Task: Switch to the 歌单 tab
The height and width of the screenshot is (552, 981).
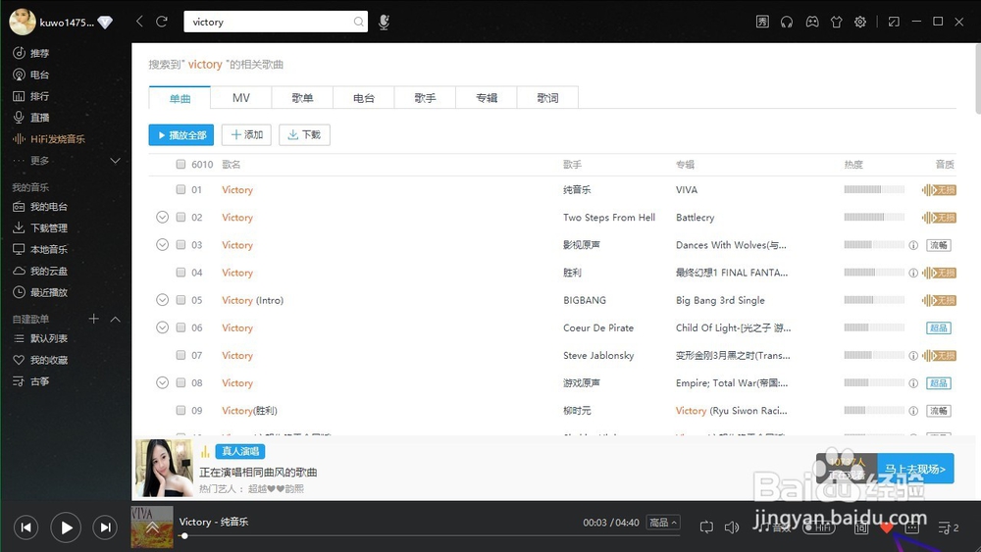Action: click(x=302, y=97)
